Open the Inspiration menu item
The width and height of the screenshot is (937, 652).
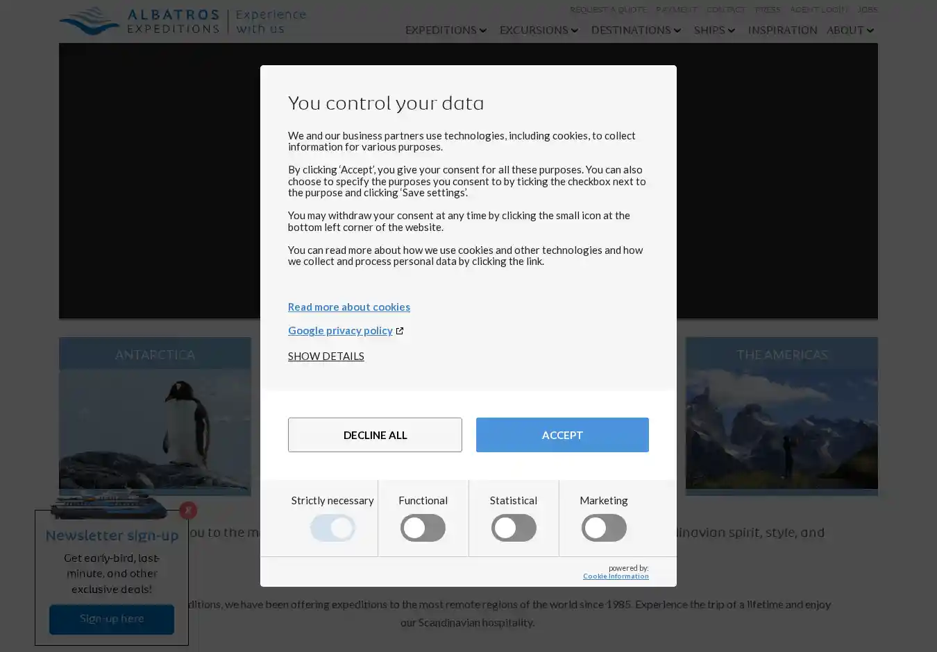click(782, 31)
